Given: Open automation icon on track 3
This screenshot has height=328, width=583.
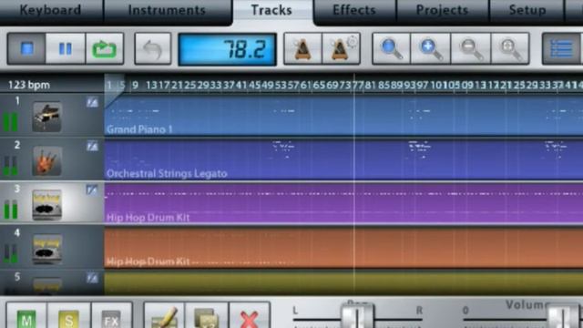Looking at the screenshot, I should click(92, 190).
